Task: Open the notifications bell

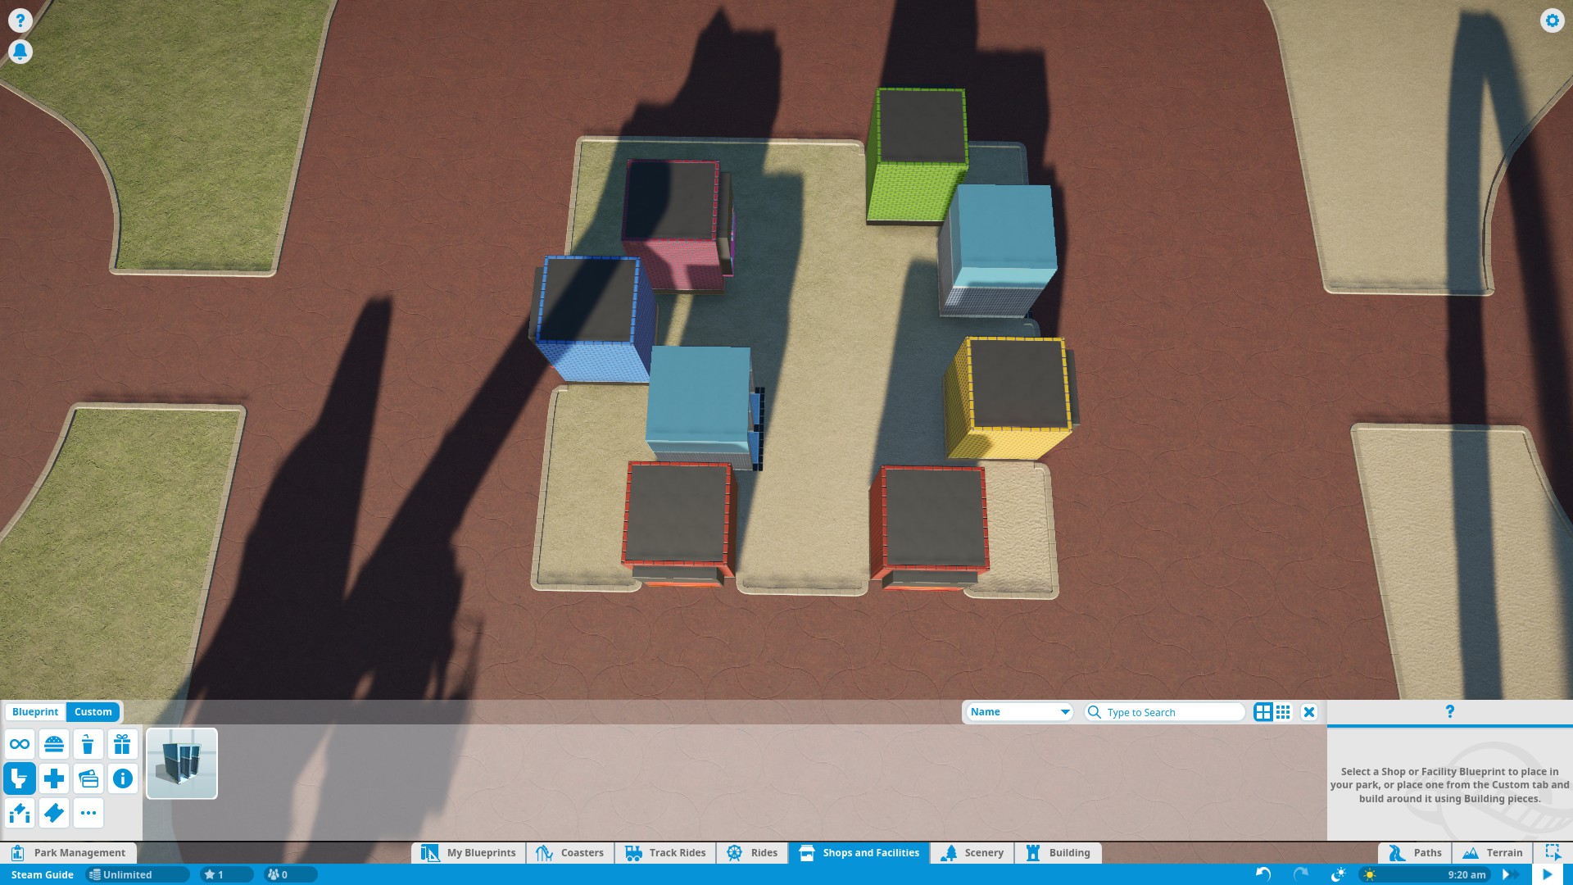Action: pyautogui.click(x=20, y=52)
